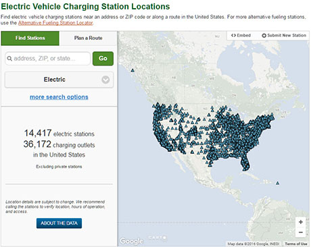Open the Alternative Fueling Station Locator link

(55, 23)
